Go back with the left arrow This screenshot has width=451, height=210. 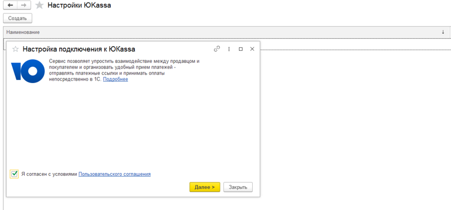[10, 6]
